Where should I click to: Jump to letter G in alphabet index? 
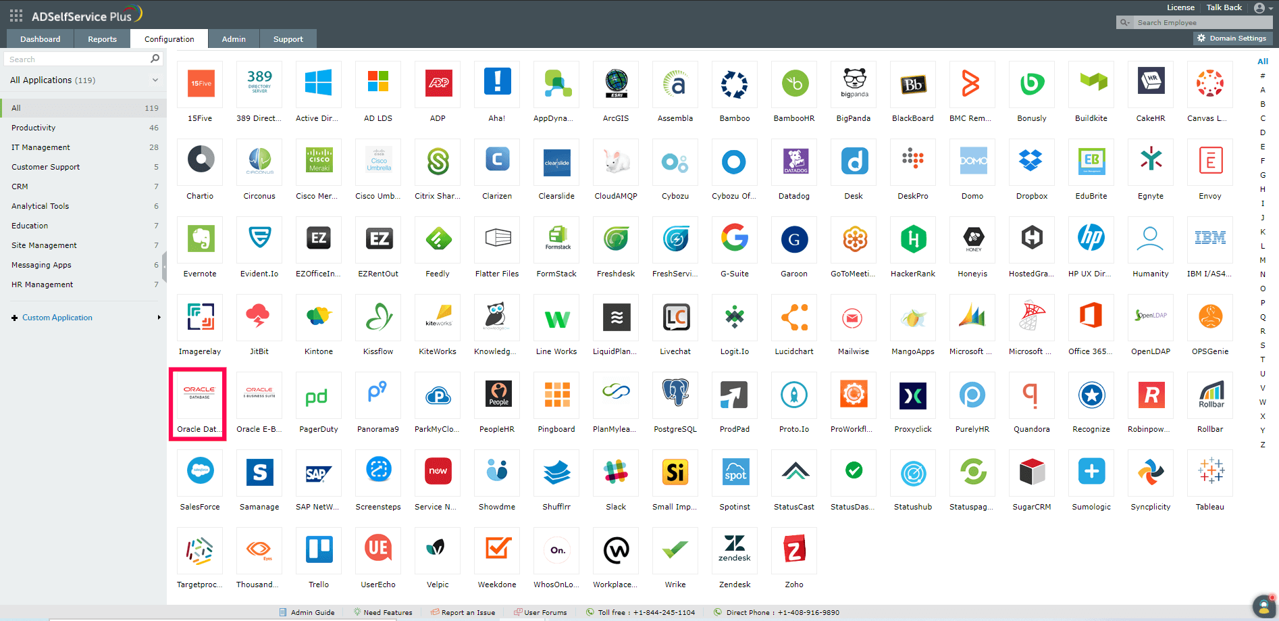pos(1263,175)
